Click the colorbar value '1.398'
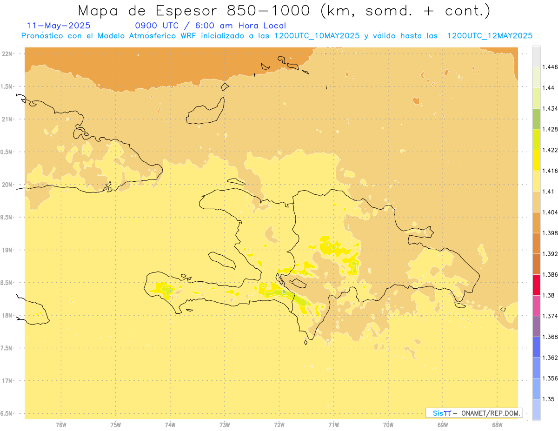The width and height of the screenshot is (558, 431). point(550,233)
